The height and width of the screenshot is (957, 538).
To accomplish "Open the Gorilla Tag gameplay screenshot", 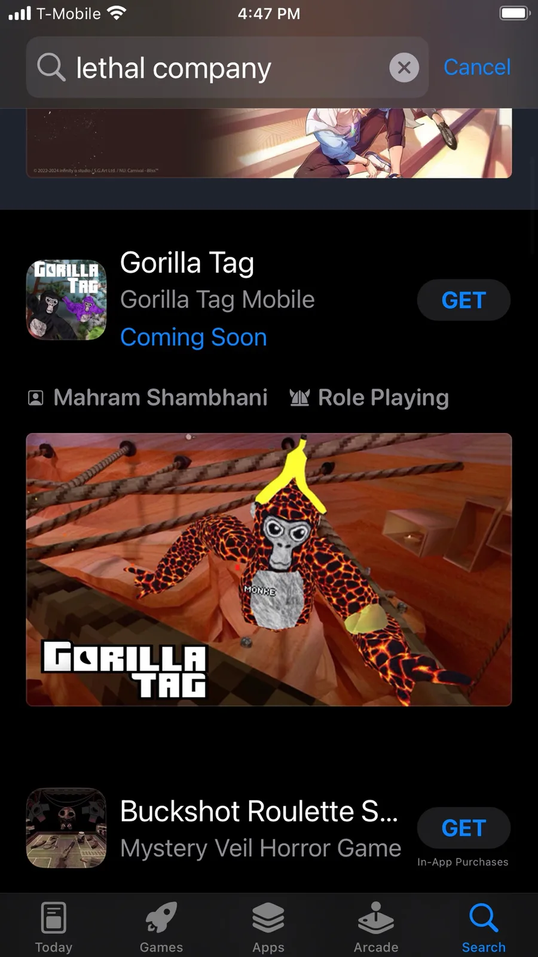I will 269,569.
